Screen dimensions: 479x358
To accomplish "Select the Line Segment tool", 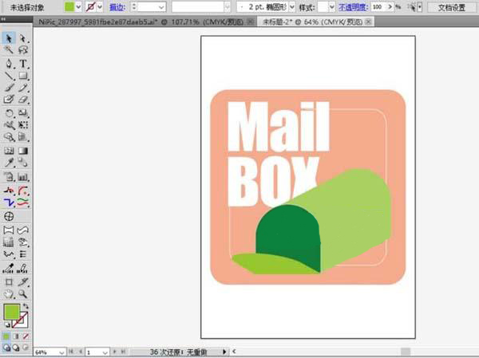I will 9,76.
